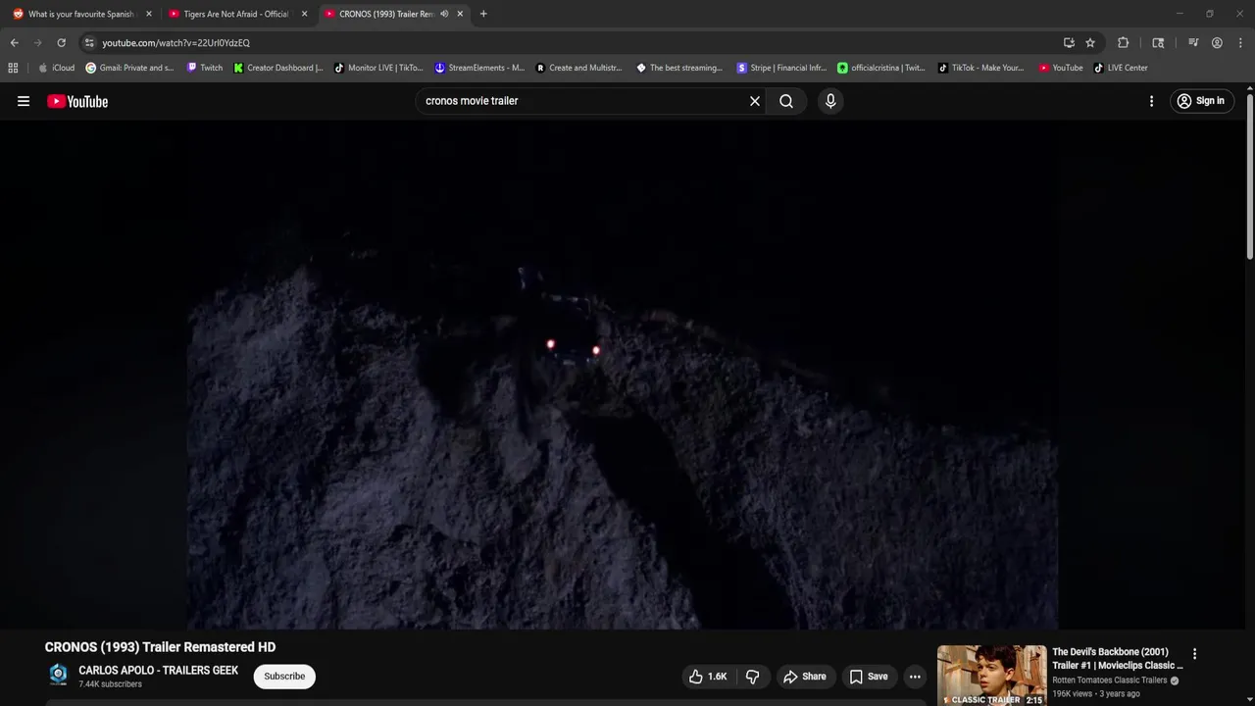1255x706 pixels.
Task: Close the Tigers Are Not Afraid tab
Action: click(x=304, y=14)
